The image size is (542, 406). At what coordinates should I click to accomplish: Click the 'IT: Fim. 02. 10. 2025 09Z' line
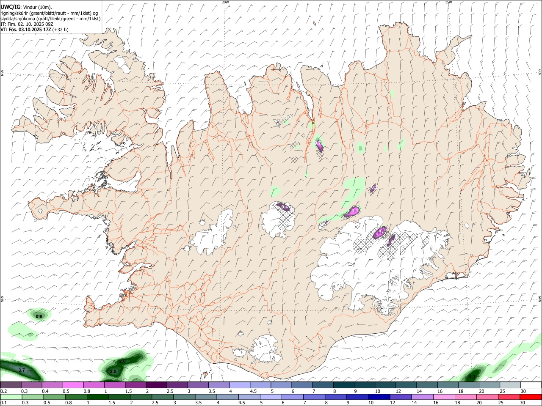27,24
